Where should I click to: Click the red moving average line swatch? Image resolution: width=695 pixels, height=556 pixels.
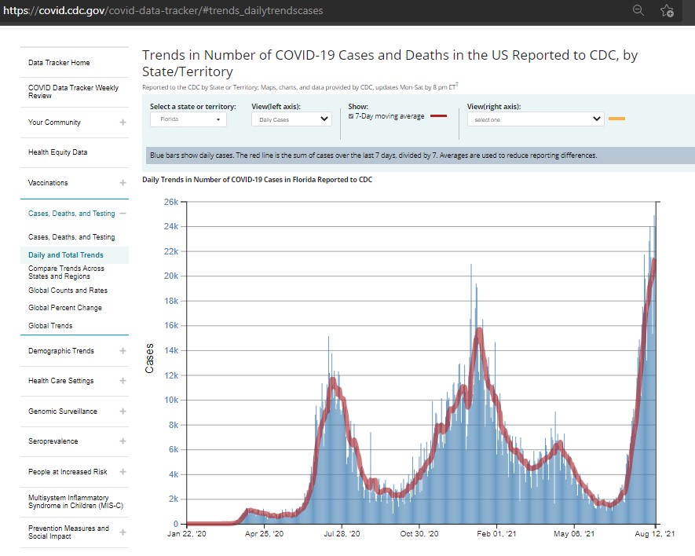[x=439, y=116]
